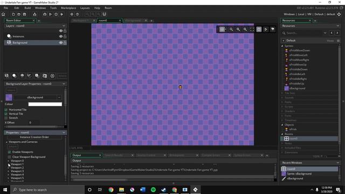Go to next search result arrow
This screenshot has height=194, width=345.
[x=337, y=33]
